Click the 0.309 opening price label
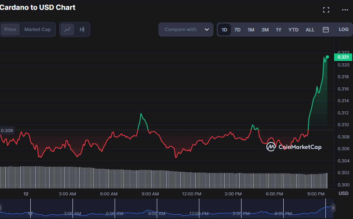The width and height of the screenshot is (353, 219). tap(7, 131)
